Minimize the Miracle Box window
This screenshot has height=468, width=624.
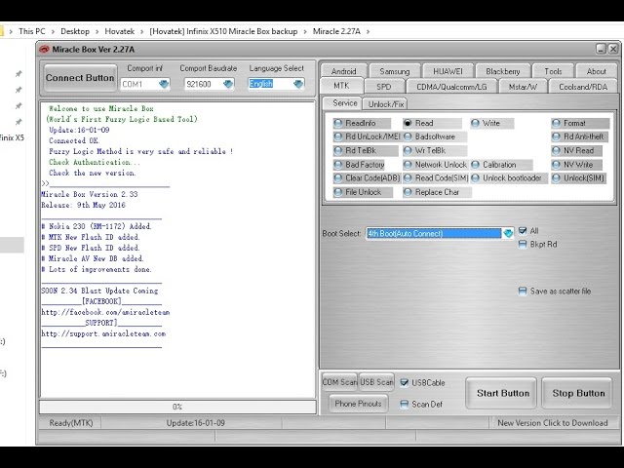pyautogui.click(x=601, y=49)
